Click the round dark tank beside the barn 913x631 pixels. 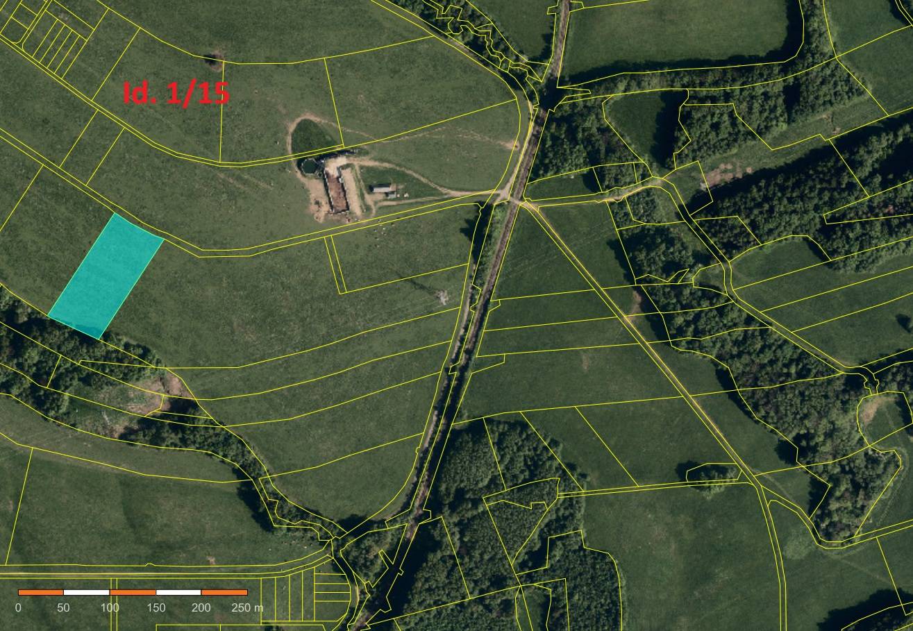(308, 165)
